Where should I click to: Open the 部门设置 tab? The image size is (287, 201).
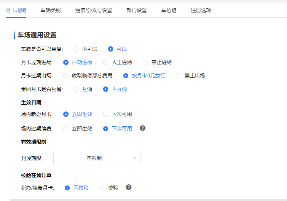pos(137,10)
